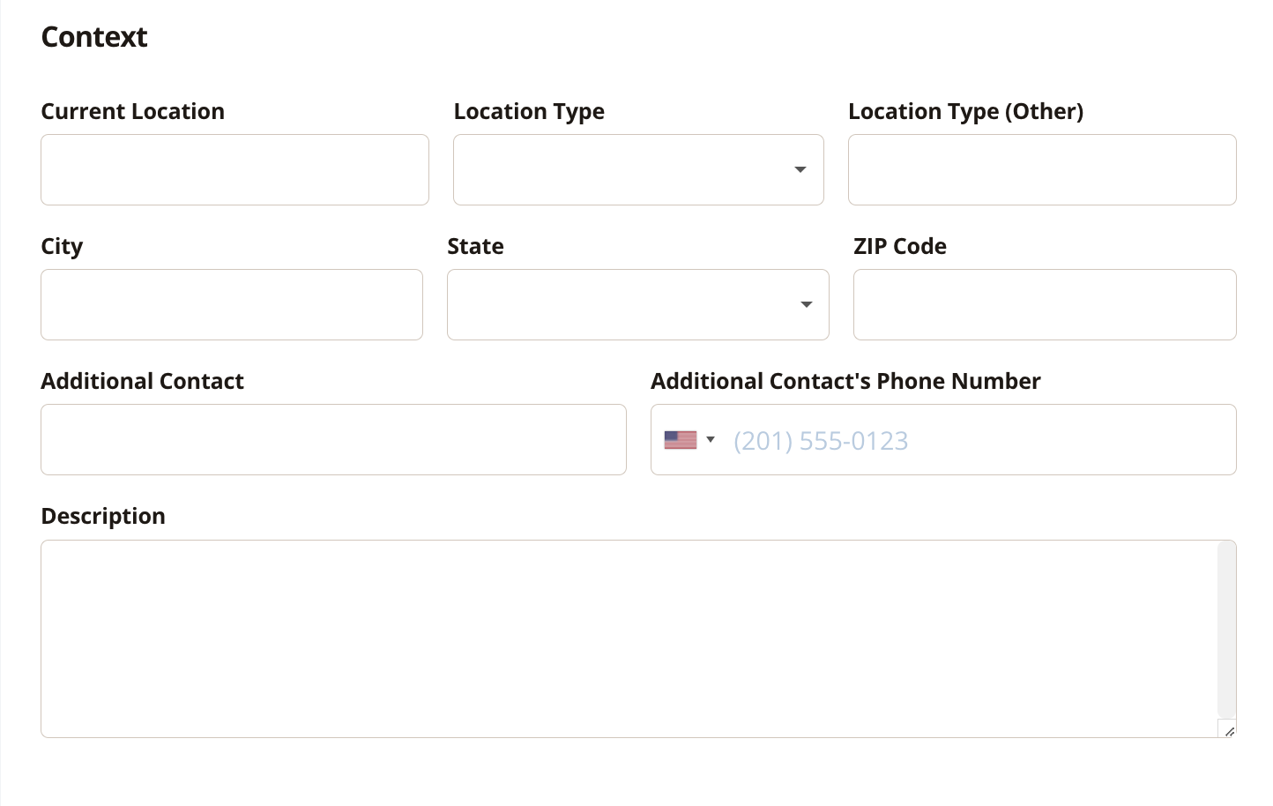Screen dimensions: 1273x806
Task: Click the Additional Contact's Phone Number label
Action: pos(845,381)
